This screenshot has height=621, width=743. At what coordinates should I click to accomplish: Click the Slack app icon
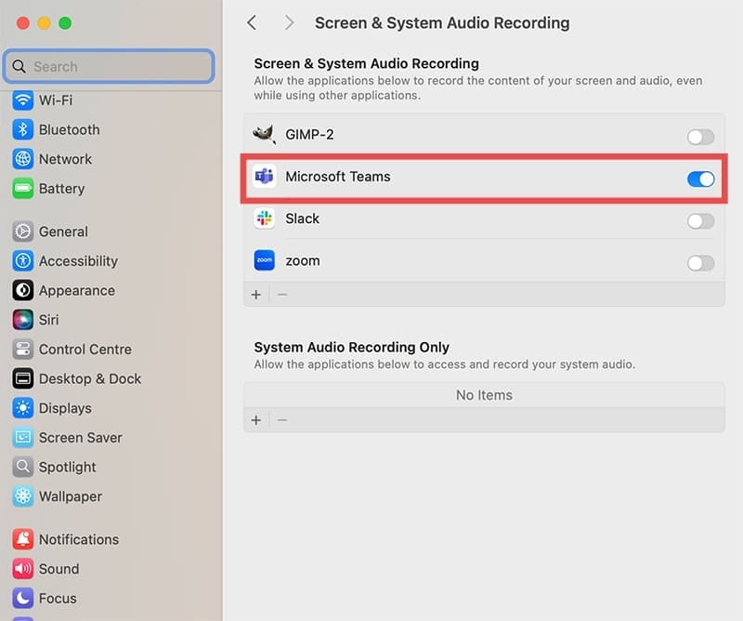point(265,219)
